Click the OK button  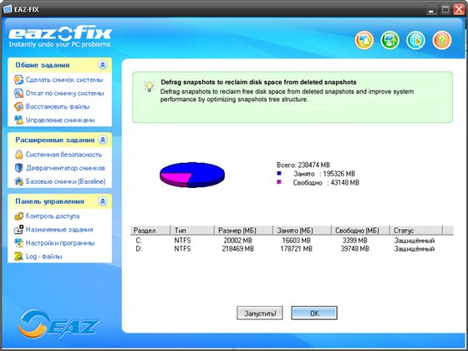[314, 313]
